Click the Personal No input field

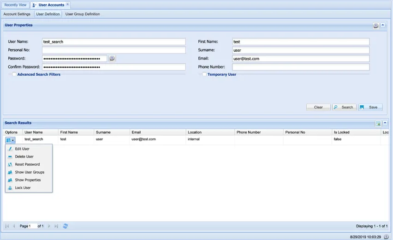click(x=114, y=50)
